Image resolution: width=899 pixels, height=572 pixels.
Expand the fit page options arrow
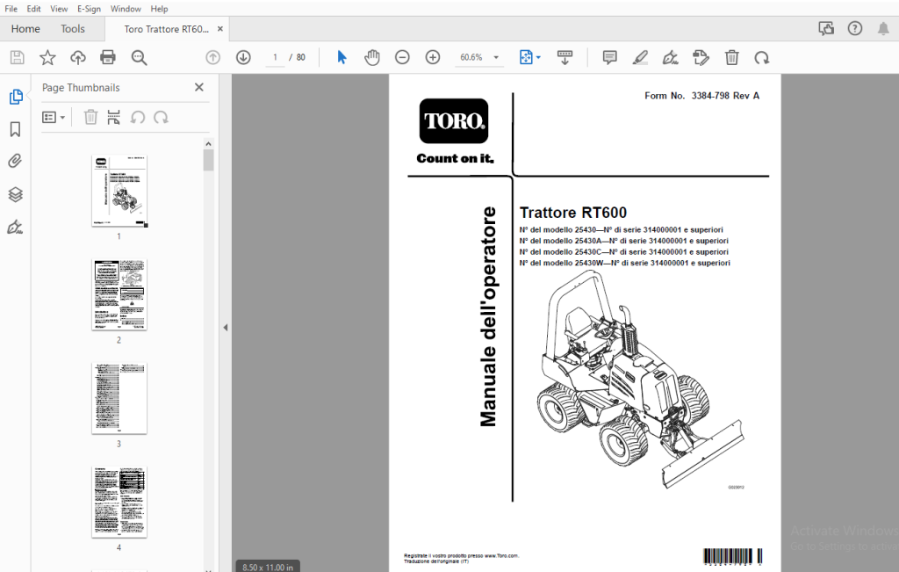tap(538, 57)
